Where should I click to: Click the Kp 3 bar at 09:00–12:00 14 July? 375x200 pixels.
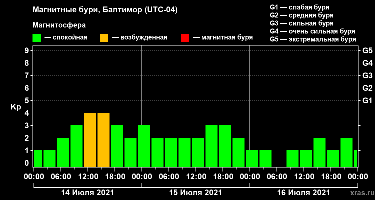coord(76,146)
